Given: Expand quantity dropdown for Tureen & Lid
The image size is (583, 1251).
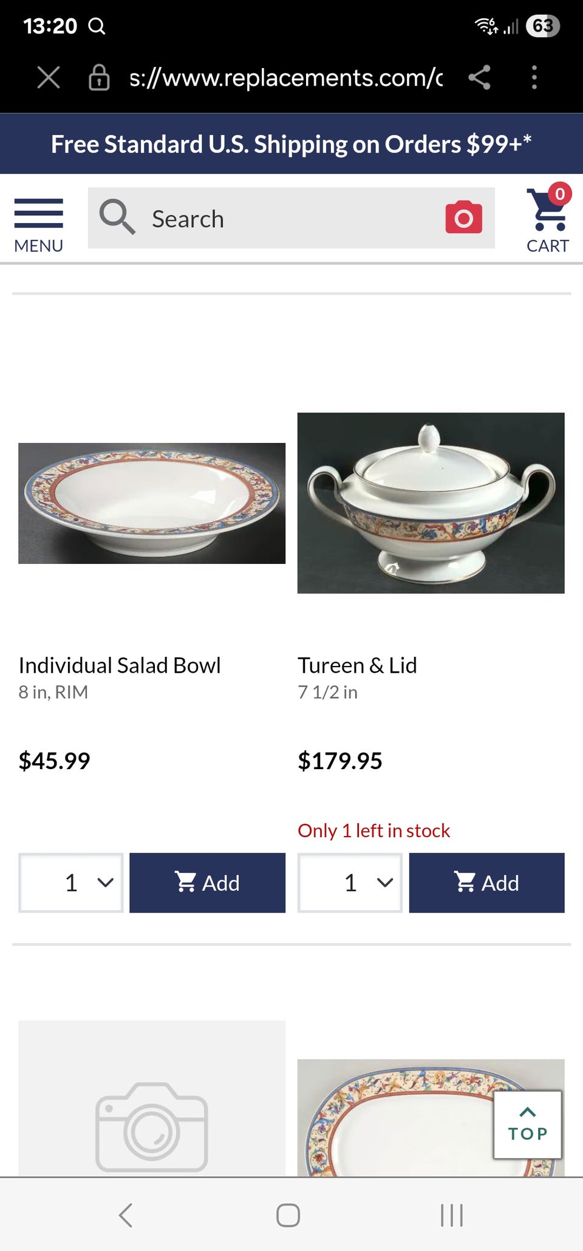Looking at the screenshot, I should [x=350, y=883].
